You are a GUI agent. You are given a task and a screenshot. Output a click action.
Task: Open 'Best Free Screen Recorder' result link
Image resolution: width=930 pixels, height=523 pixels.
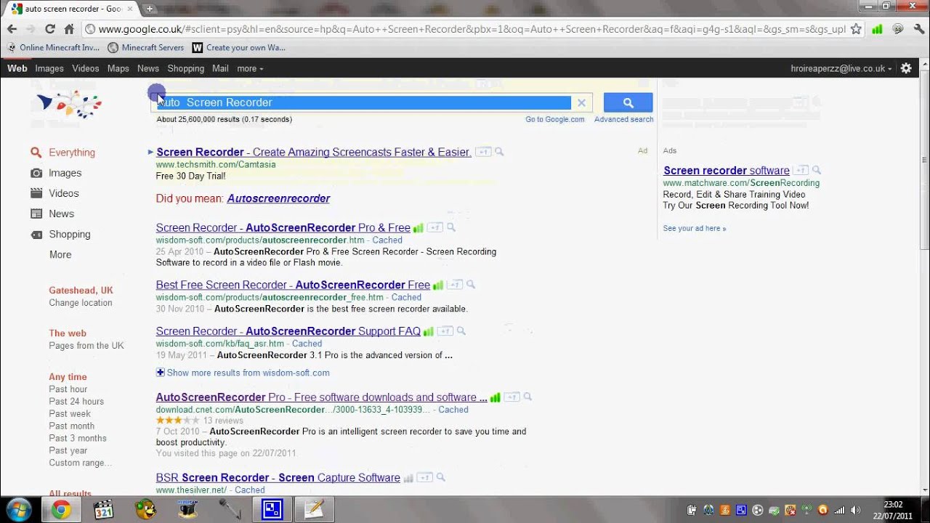coord(293,285)
